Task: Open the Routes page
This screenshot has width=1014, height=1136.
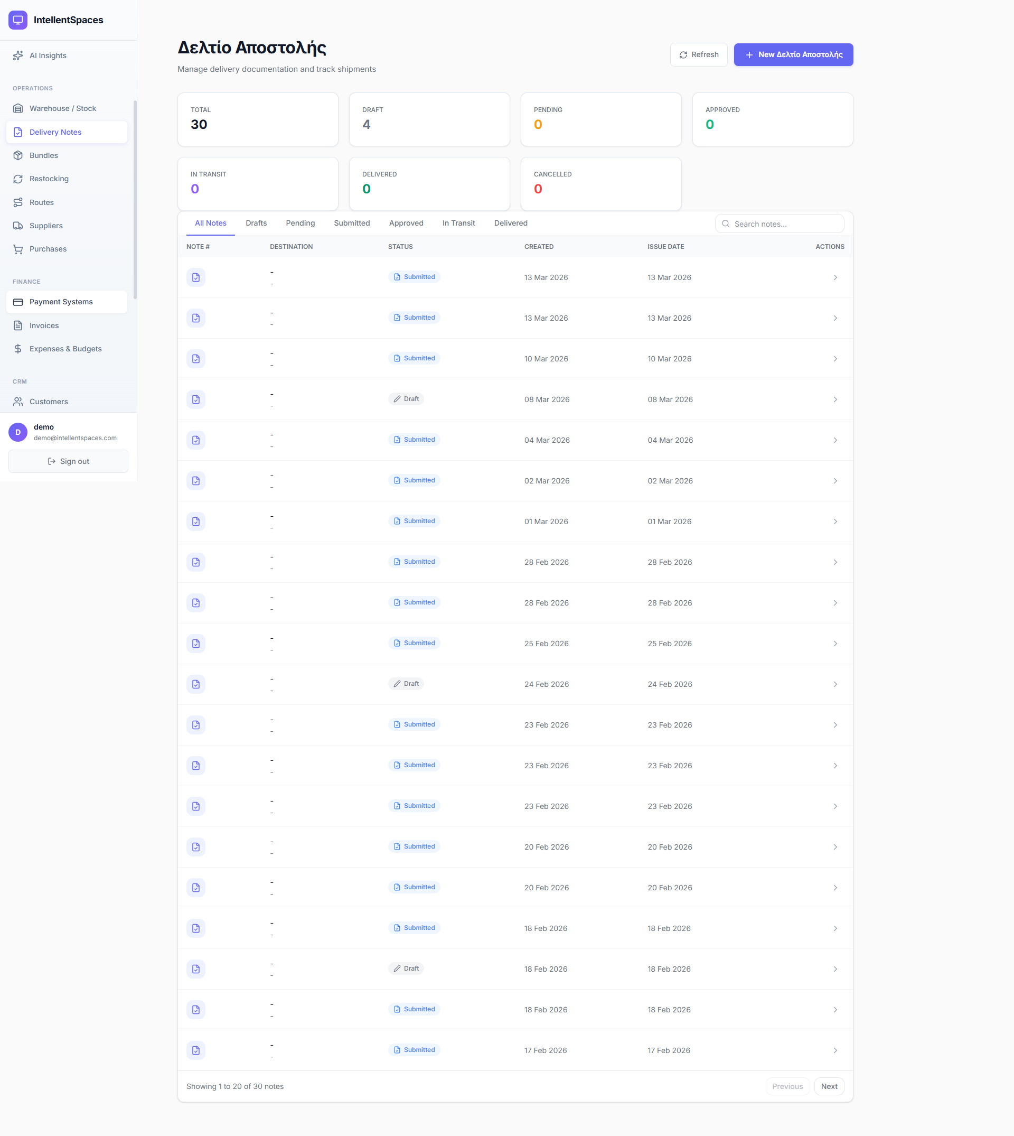Action: [x=67, y=202]
